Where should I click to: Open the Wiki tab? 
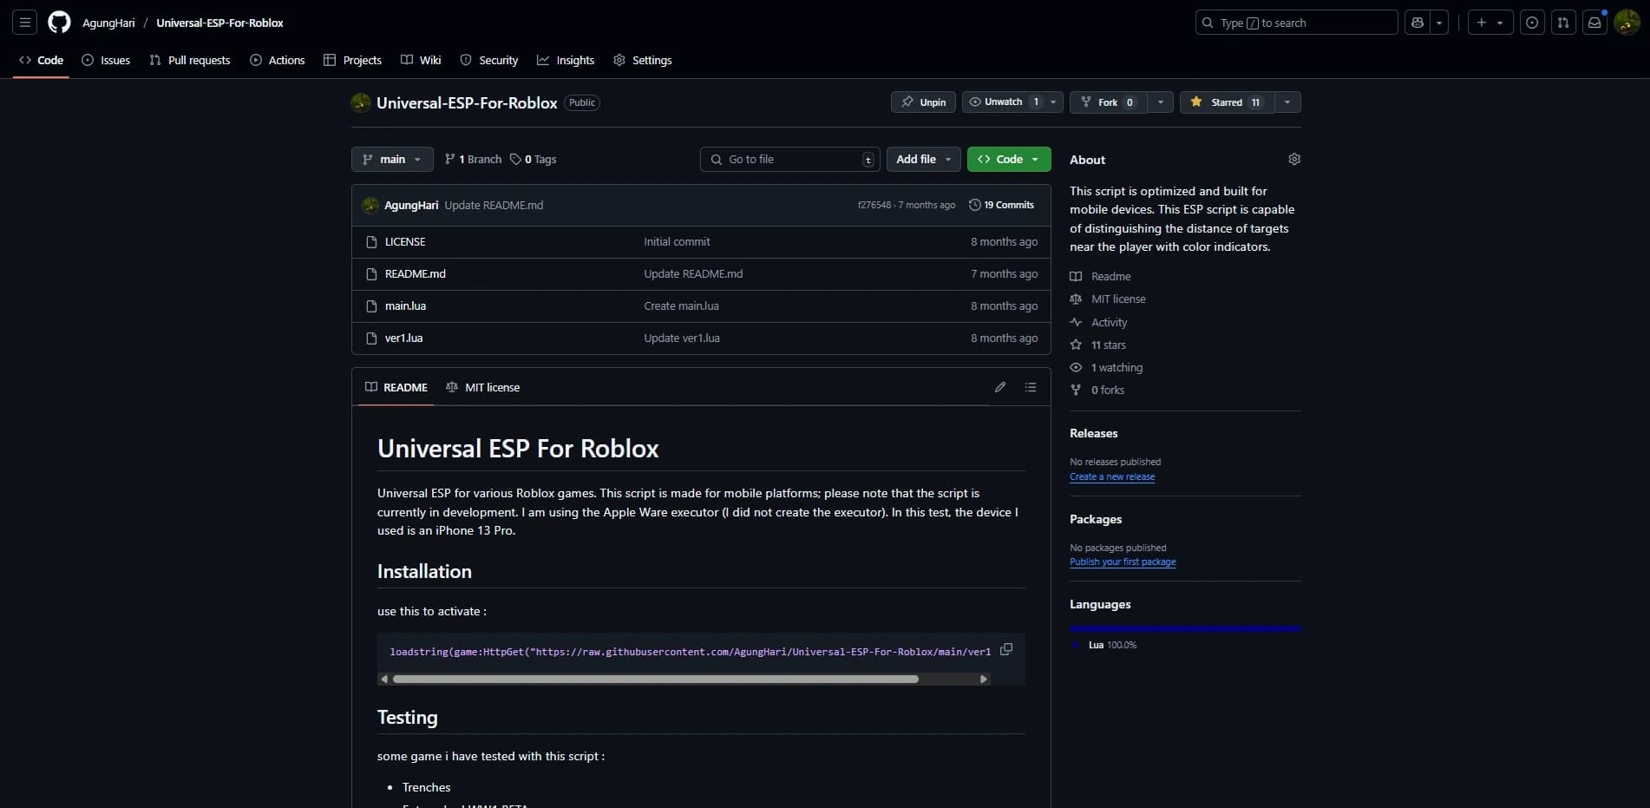pyautogui.click(x=421, y=60)
